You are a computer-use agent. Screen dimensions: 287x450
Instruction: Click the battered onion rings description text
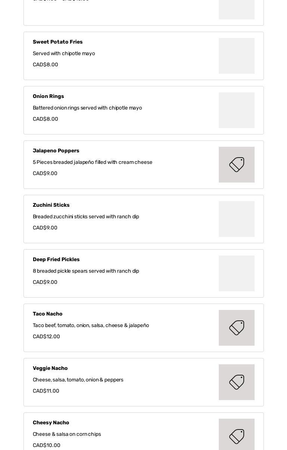(x=87, y=108)
